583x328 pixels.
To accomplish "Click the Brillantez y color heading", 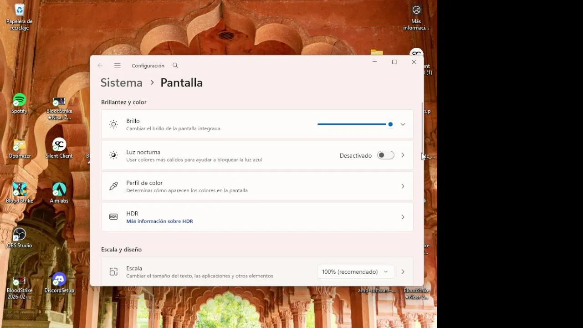I will tap(124, 102).
